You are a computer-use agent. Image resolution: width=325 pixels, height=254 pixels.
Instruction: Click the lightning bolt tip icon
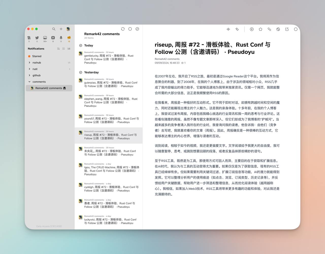tap(252, 29)
